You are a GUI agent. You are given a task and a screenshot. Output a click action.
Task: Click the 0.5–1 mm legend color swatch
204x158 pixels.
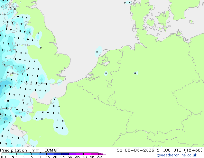(13, 154)
